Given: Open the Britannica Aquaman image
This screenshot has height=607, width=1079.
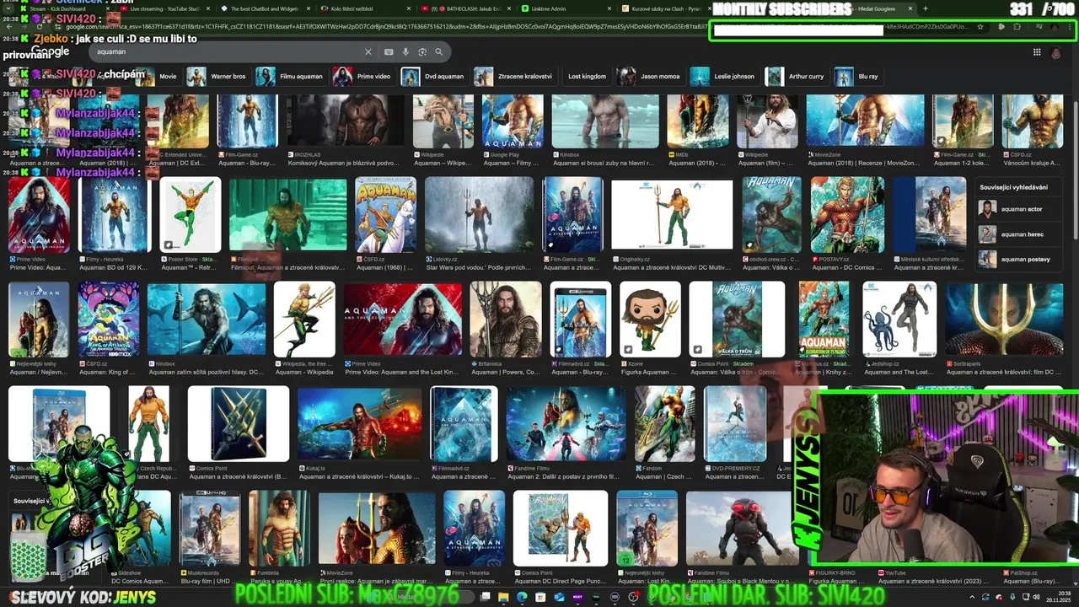Looking at the screenshot, I should [506, 320].
